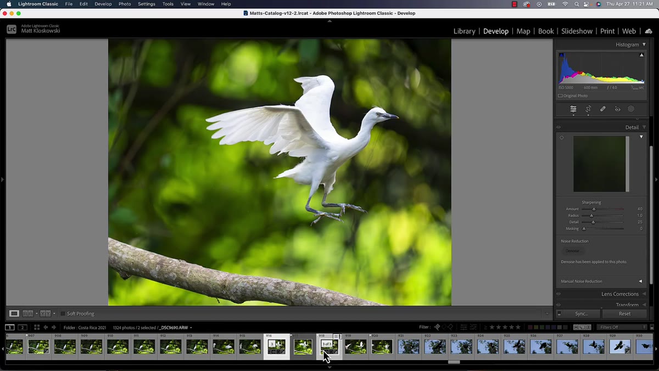Select the Edit sliders tool icon
The image size is (659, 371).
click(573, 109)
